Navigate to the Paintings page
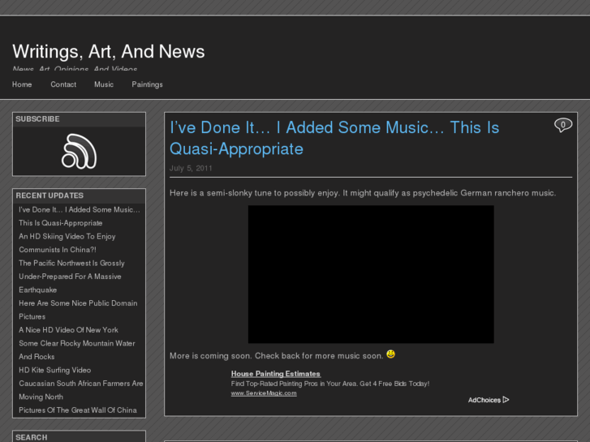Image resolution: width=590 pixels, height=442 pixels. click(x=147, y=84)
